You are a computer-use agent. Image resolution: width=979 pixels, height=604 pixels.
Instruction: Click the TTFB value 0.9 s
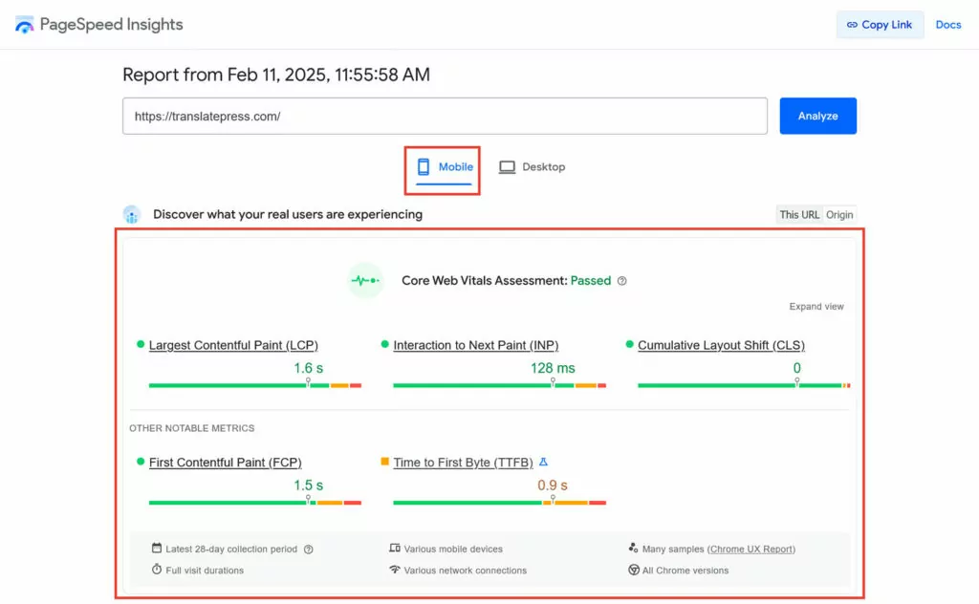tap(553, 485)
